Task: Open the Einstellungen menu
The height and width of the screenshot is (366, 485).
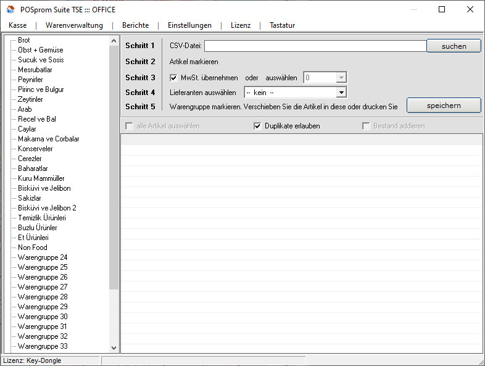Action: point(189,25)
